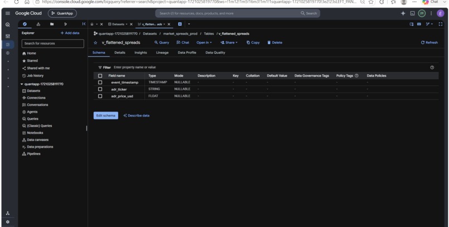
Task: Star the v_flattened_spreads view
Action: point(95,43)
